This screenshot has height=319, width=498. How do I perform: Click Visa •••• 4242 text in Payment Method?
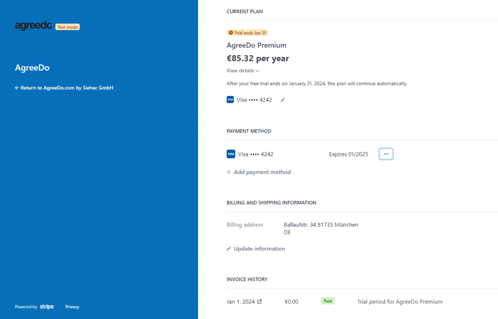coord(256,154)
